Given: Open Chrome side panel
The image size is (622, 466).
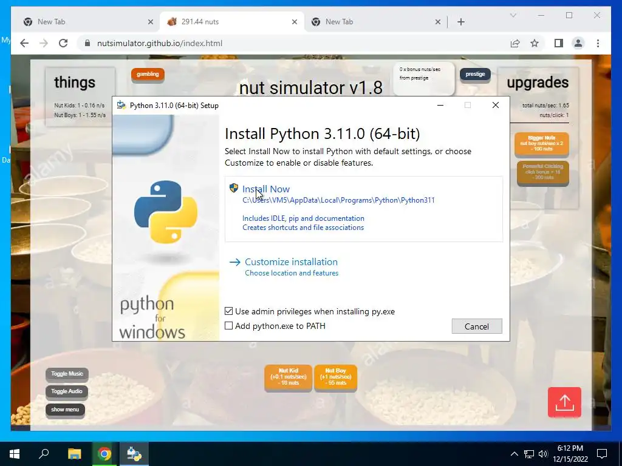Looking at the screenshot, I should [559, 43].
